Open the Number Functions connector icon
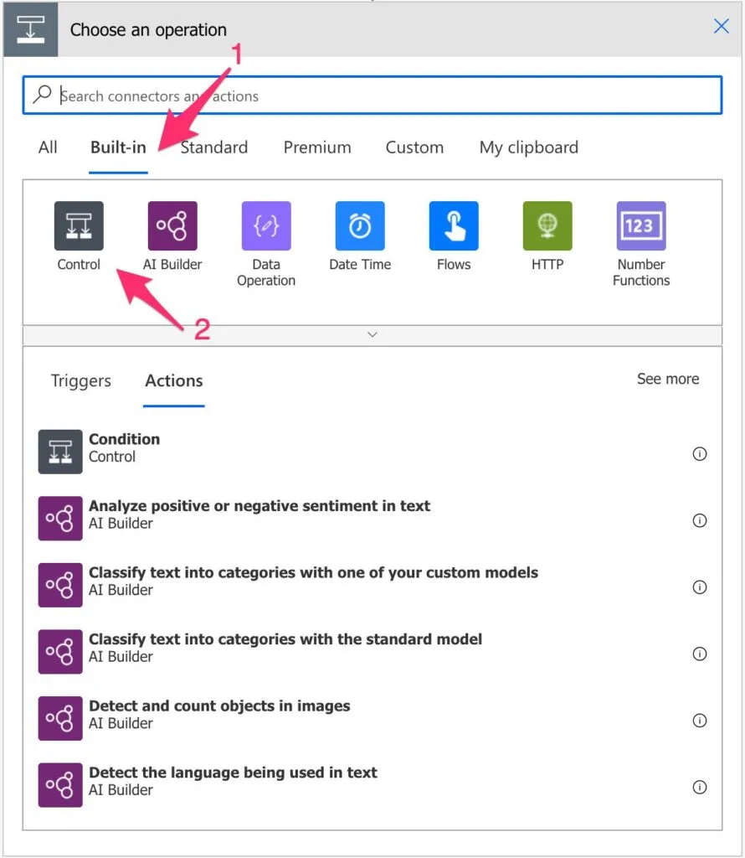Viewport: 745px width, 858px height. click(641, 226)
